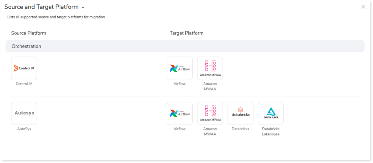Select the Control-M source platform tile
This screenshot has height=163, width=373.
click(24, 68)
